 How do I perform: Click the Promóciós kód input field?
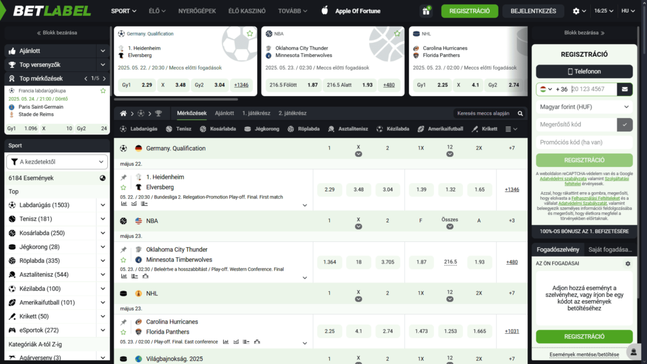(584, 142)
